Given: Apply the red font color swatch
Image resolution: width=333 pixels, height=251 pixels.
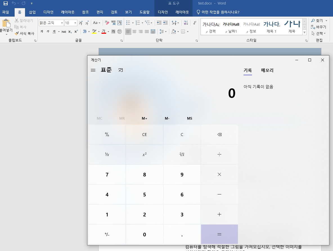Looking at the screenshot, I should pos(103,32).
